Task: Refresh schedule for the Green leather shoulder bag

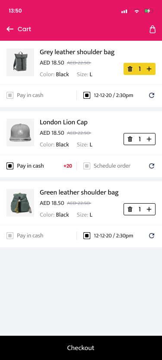Action: click(x=152, y=236)
